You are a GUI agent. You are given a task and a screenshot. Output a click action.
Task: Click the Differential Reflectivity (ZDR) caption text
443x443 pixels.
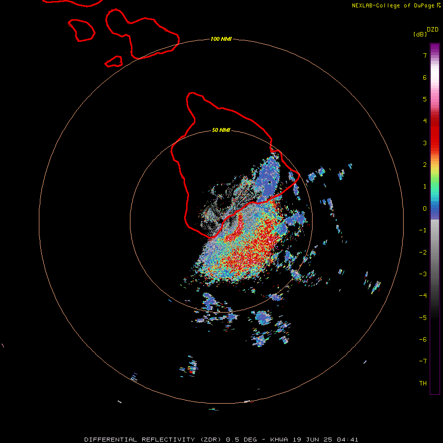click(153, 440)
